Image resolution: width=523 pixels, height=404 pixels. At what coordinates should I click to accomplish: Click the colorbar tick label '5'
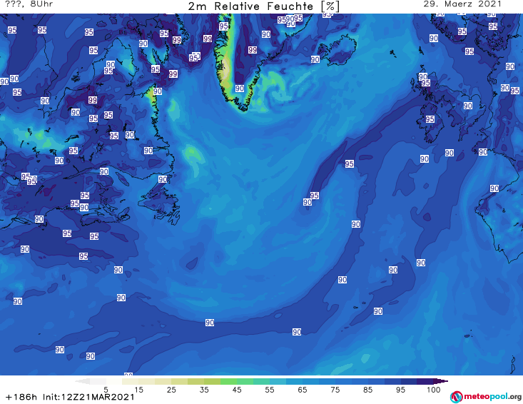[106, 390]
